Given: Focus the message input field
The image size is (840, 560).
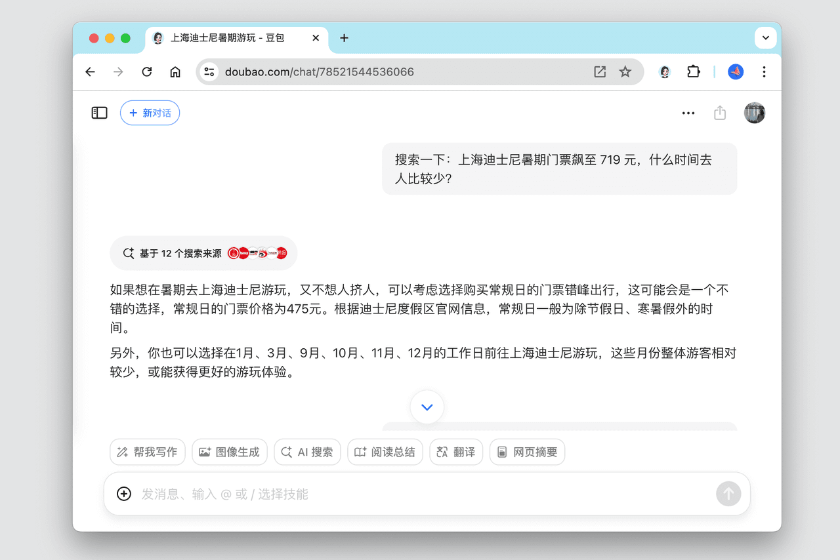Looking at the screenshot, I should point(420,494).
